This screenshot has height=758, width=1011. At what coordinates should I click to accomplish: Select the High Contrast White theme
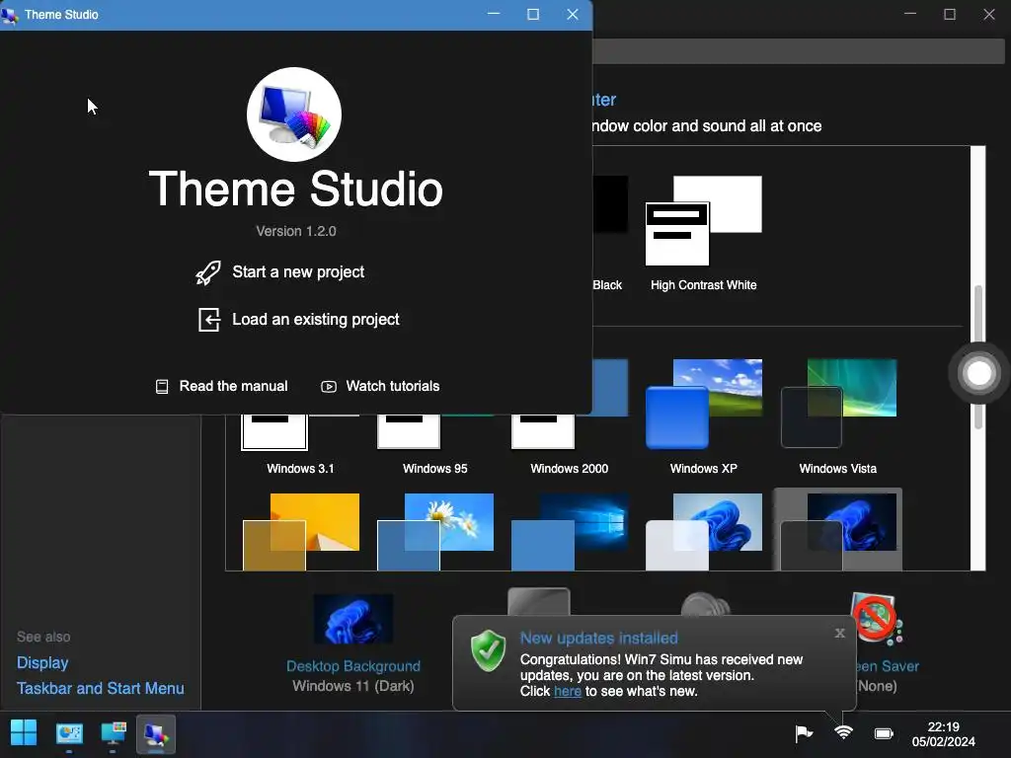[x=703, y=233]
